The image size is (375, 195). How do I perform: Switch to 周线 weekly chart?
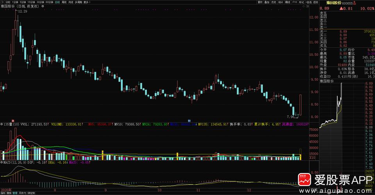pyautogui.click(x=64, y=2)
